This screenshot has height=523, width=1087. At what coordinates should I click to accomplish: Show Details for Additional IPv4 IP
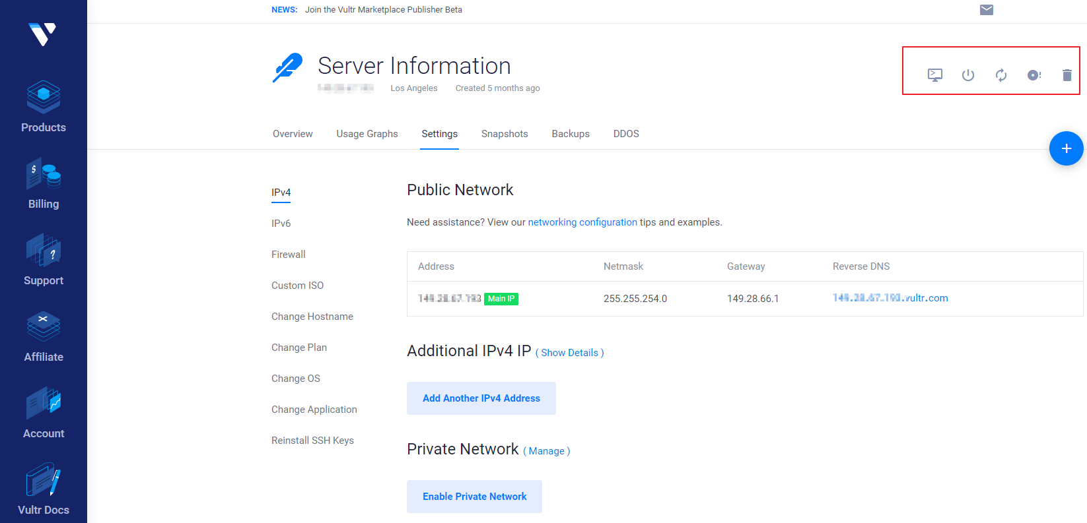click(x=570, y=353)
